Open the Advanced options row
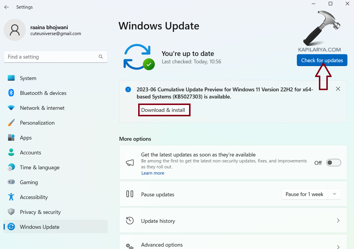The height and width of the screenshot is (249, 354). pyautogui.click(x=233, y=245)
